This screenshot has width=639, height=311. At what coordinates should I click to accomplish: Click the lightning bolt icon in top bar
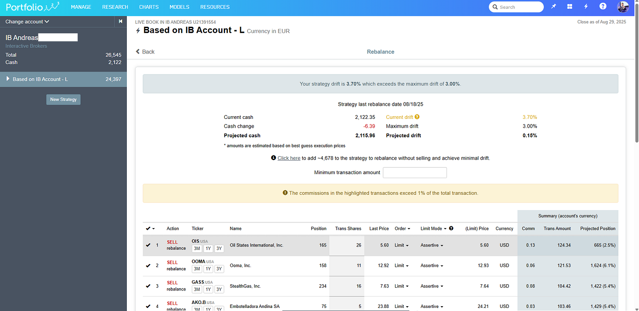586,7
